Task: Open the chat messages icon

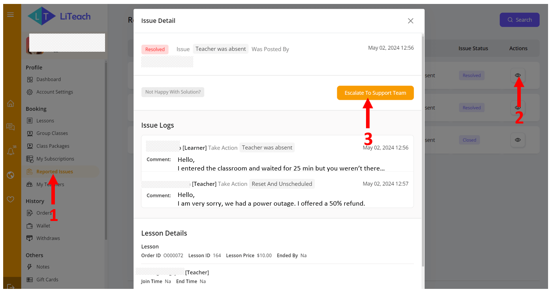Action: pos(11,127)
